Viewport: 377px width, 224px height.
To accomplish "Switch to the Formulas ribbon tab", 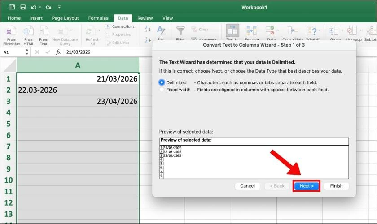I will point(98,18).
